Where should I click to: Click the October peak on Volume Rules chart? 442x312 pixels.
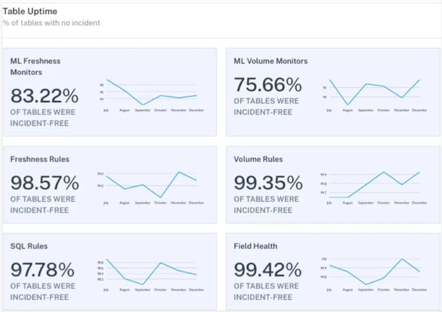(x=384, y=172)
